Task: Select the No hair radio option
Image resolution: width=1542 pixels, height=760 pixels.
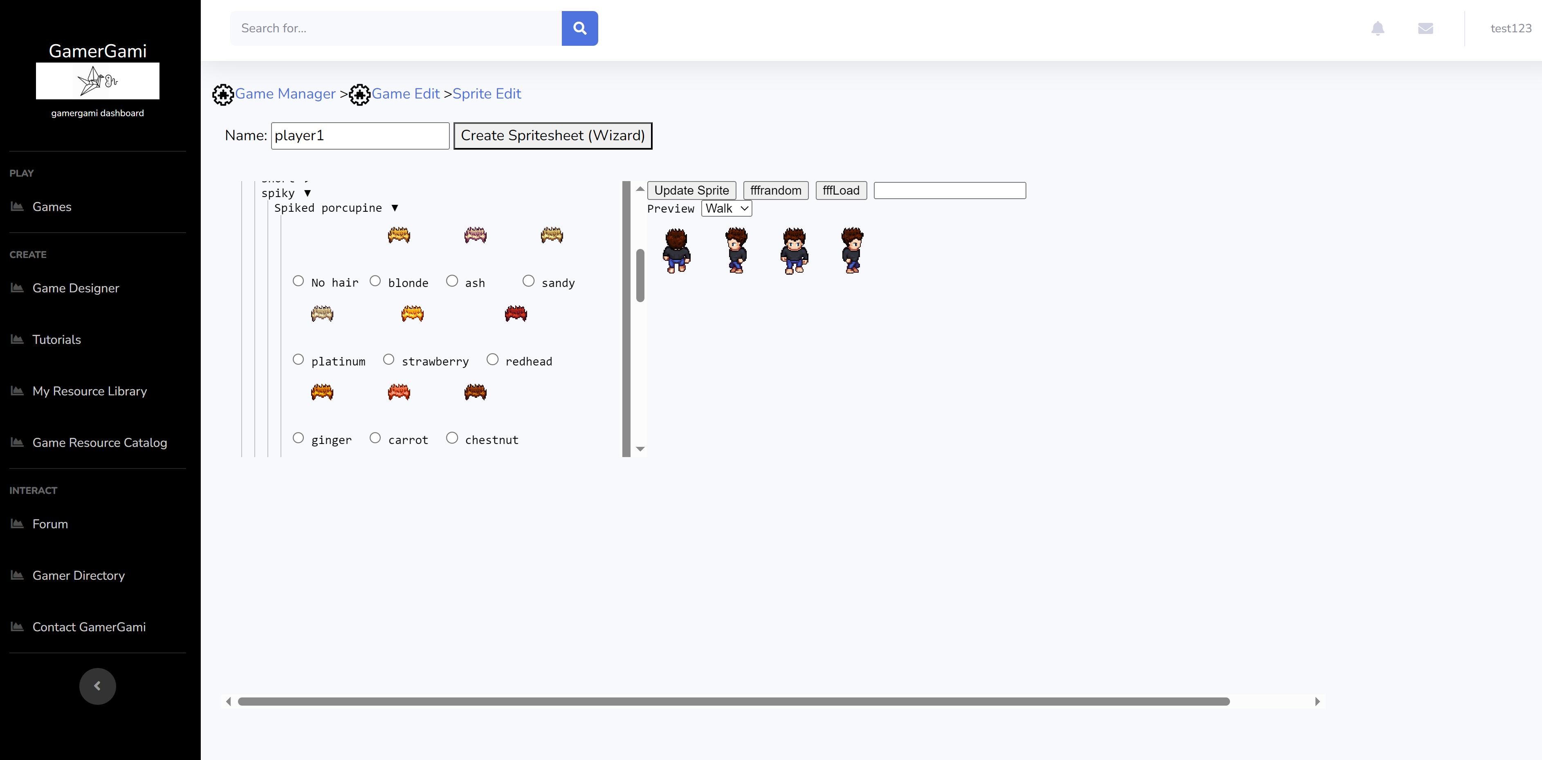Action: 298,281
